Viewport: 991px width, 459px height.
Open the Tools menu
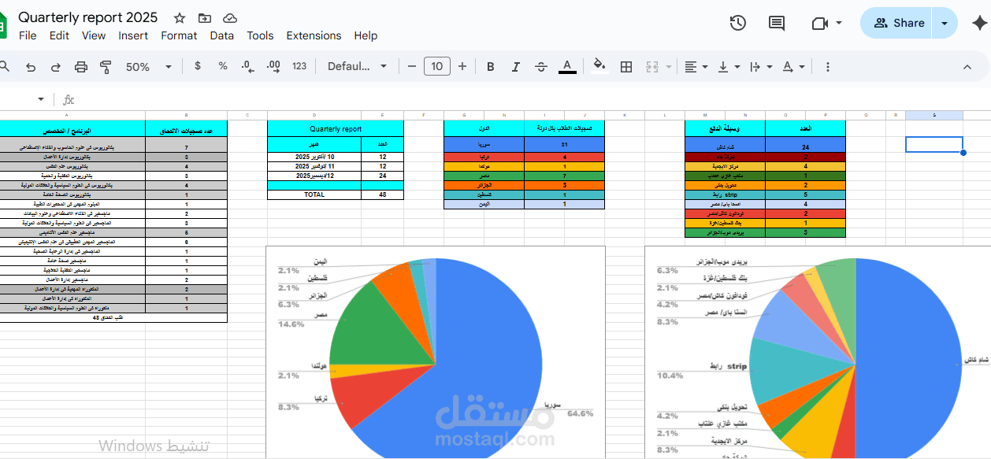point(260,35)
